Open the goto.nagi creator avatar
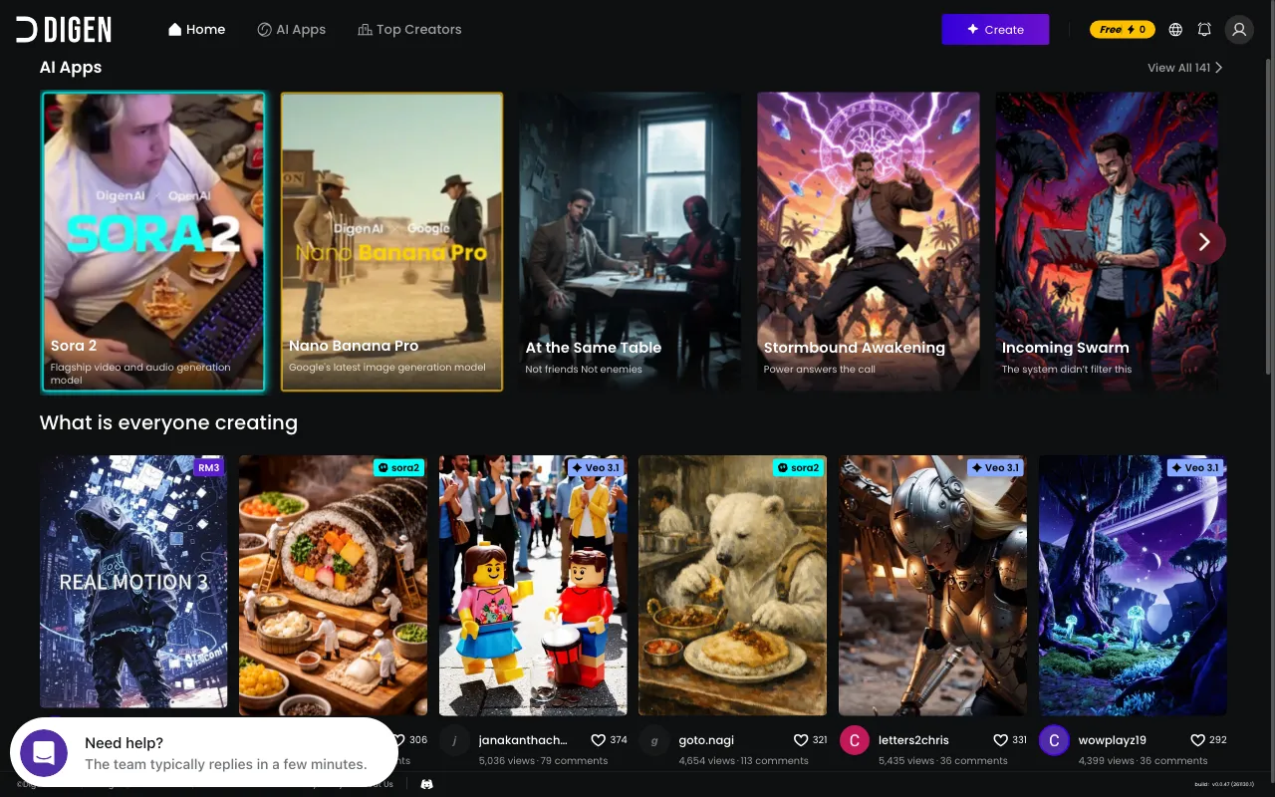The width and height of the screenshot is (1275, 797). pos(654,741)
